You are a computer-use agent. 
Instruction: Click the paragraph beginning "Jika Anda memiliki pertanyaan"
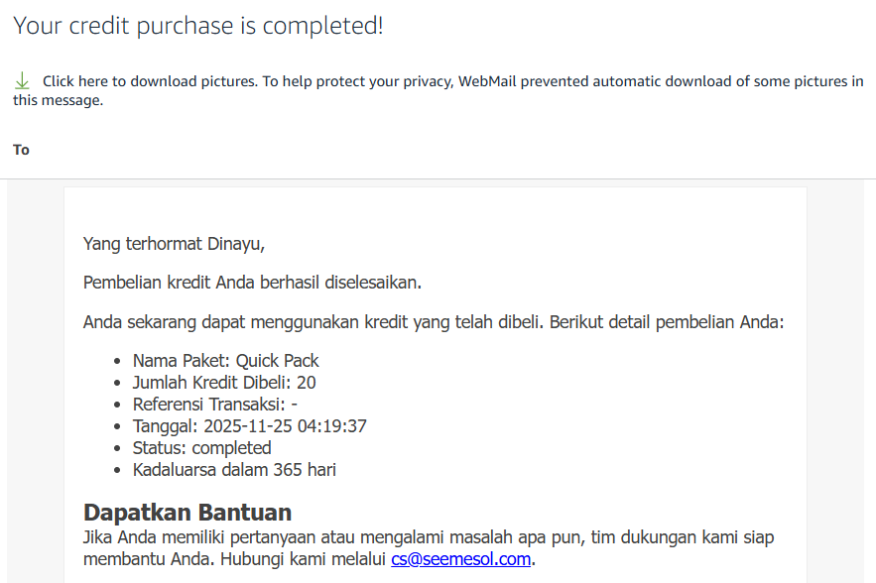pos(428,537)
